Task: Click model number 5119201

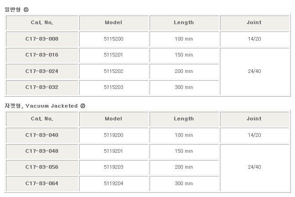Action: coord(113,151)
